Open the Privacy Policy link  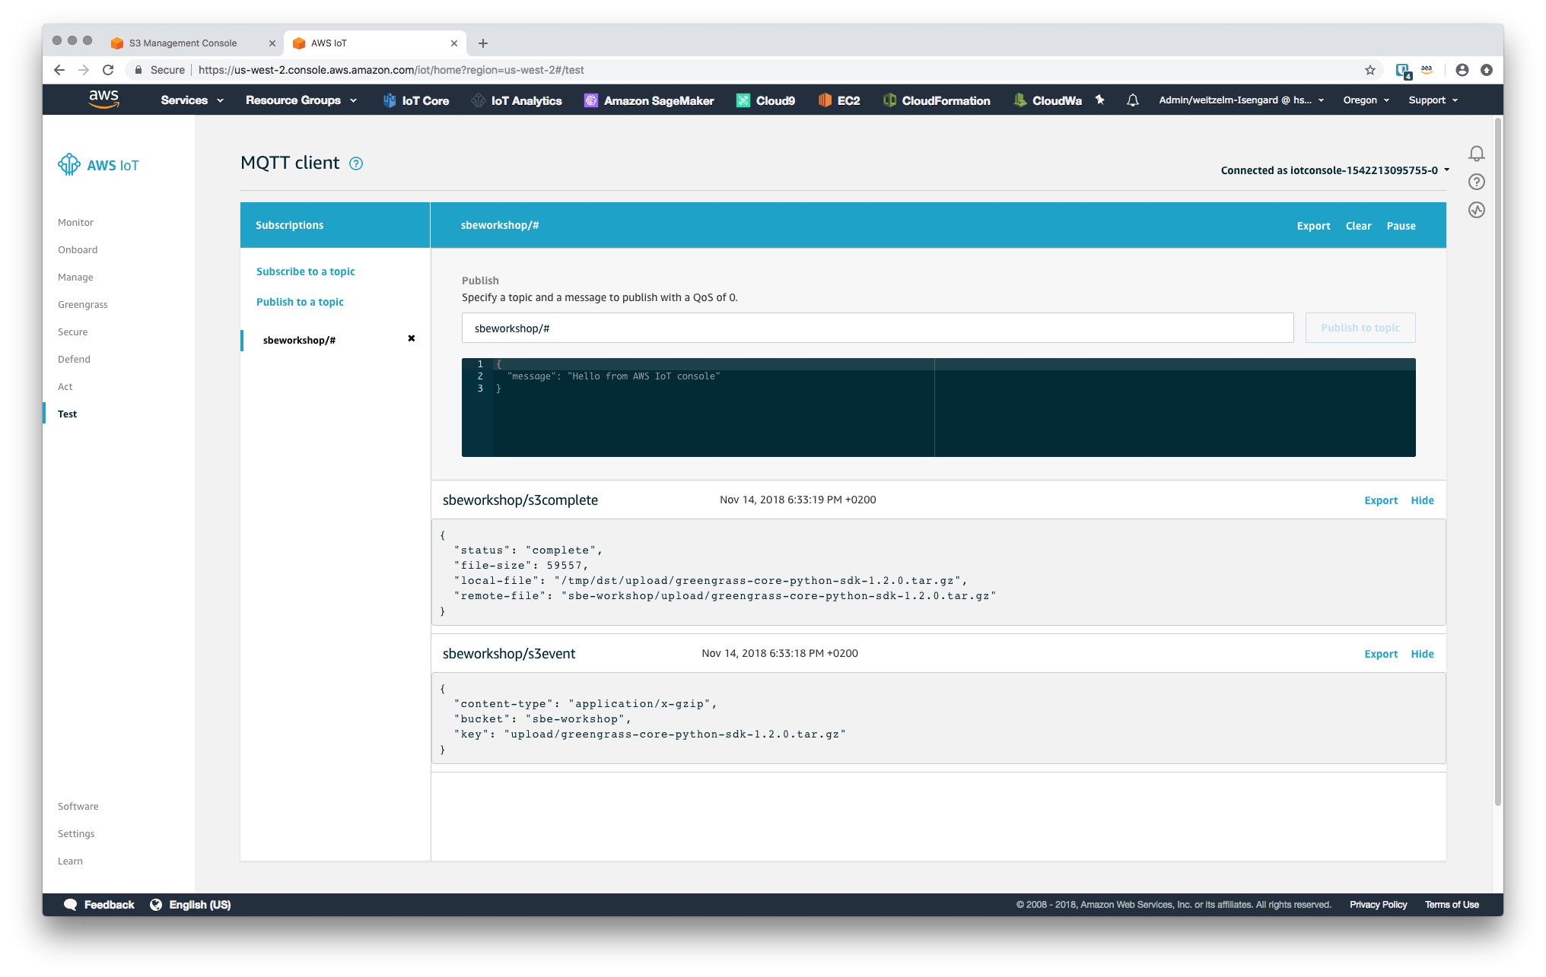(x=1378, y=905)
